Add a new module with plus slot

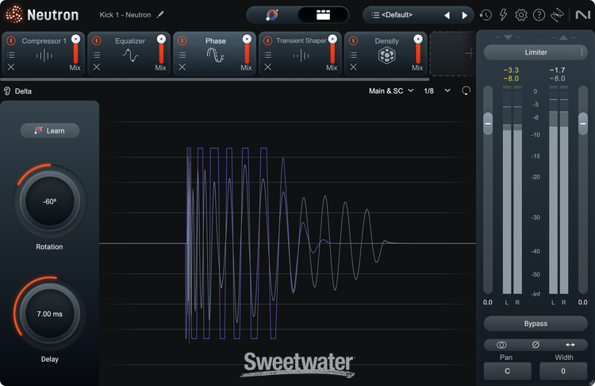[469, 53]
